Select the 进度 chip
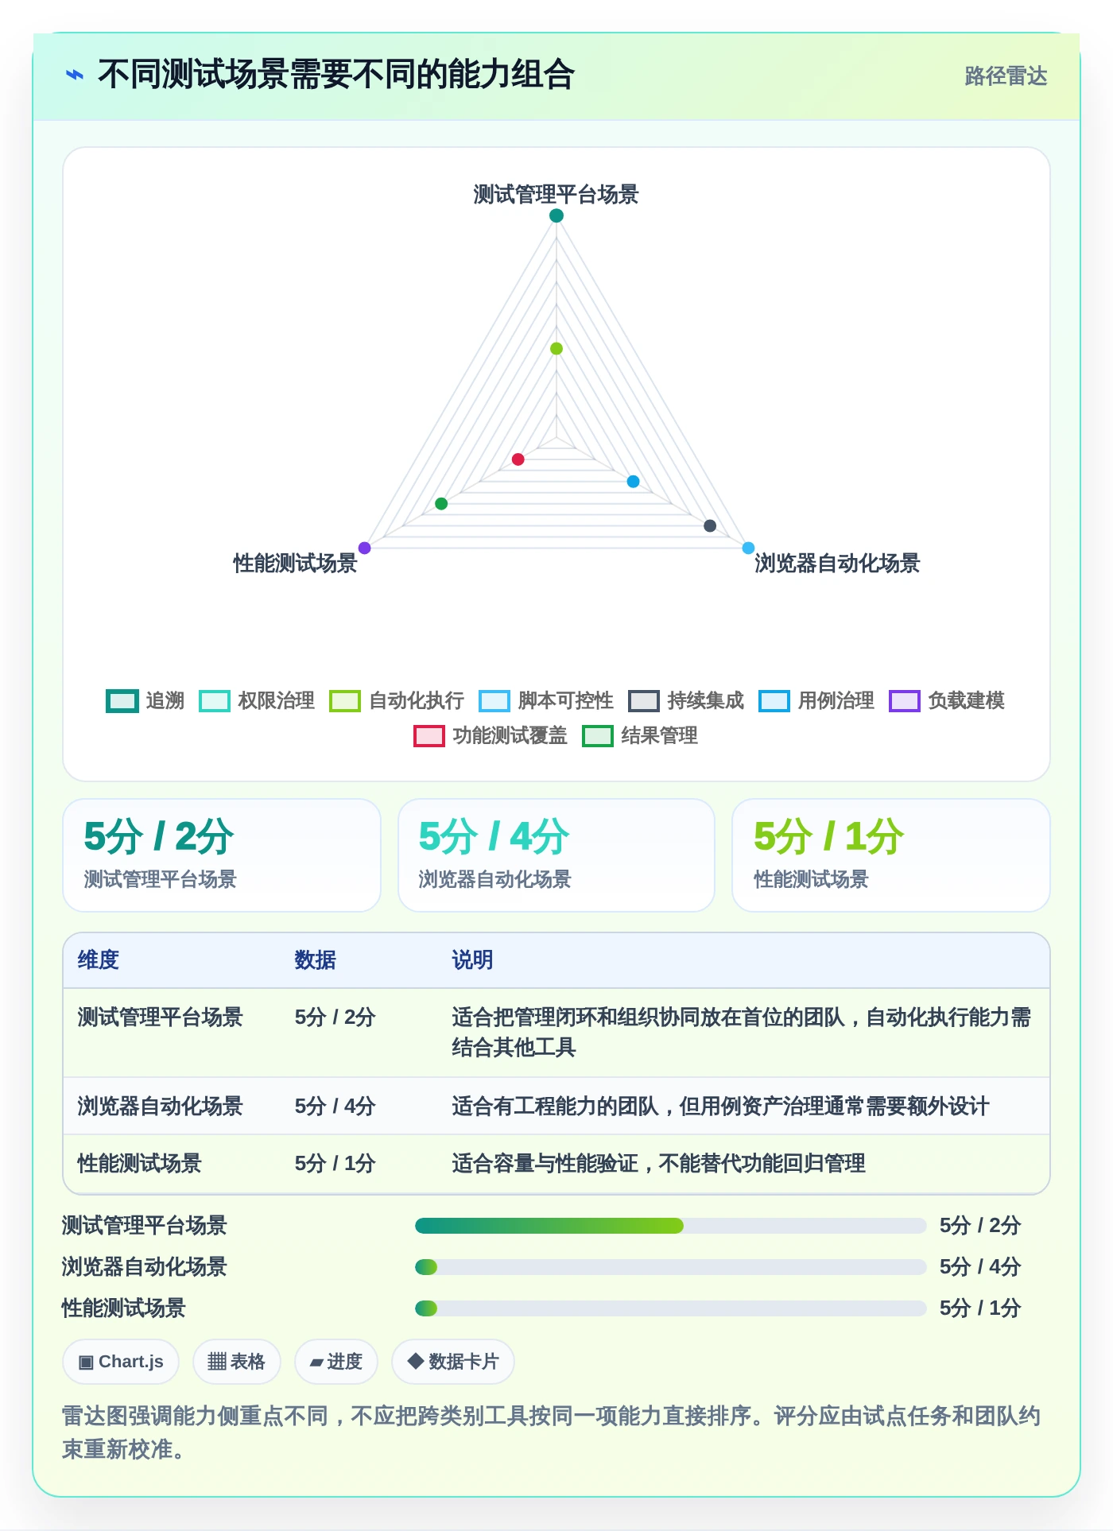Image resolution: width=1113 pixels, height=1531 pixels. 336,1362
